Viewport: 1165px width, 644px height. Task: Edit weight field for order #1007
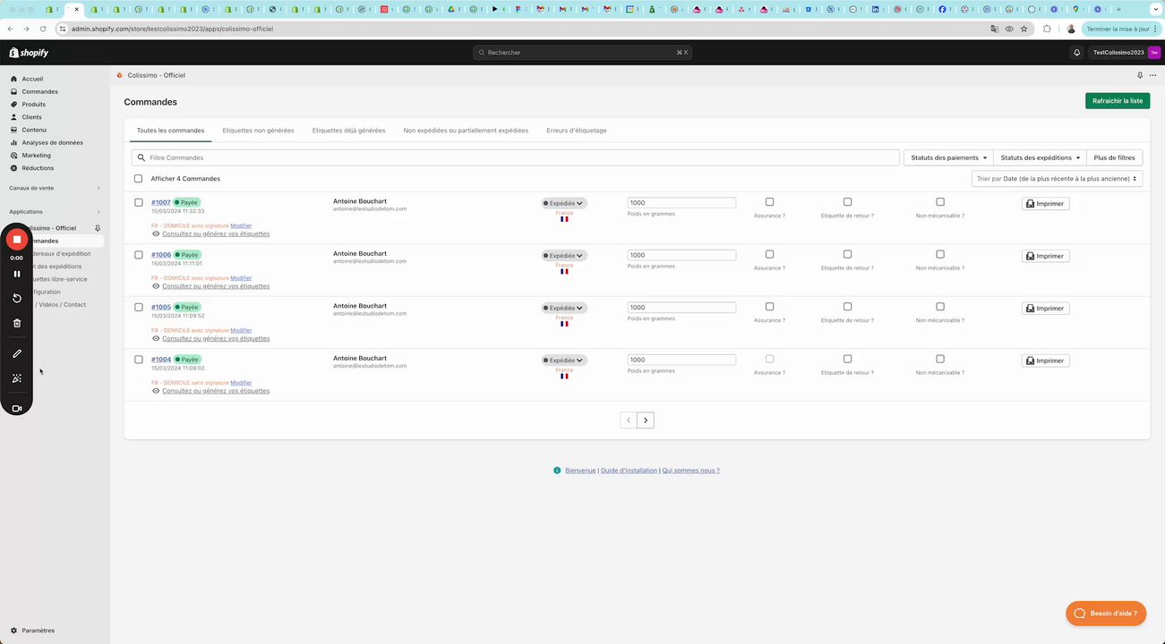(681, 203)
